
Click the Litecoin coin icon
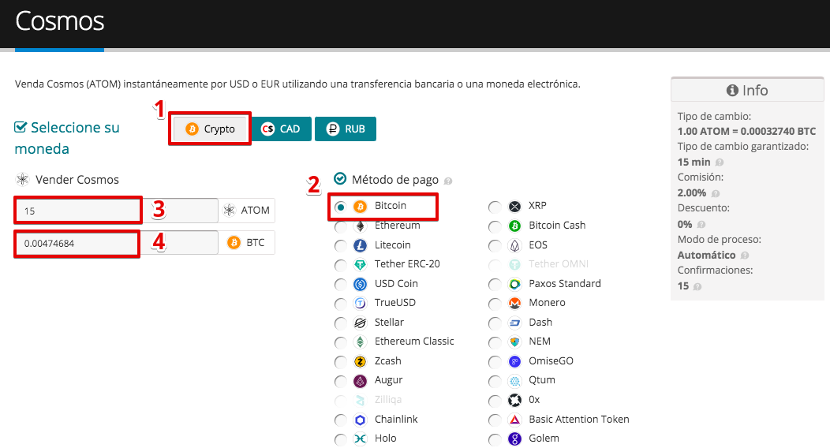pyautogui.click(x=360, y=245)
